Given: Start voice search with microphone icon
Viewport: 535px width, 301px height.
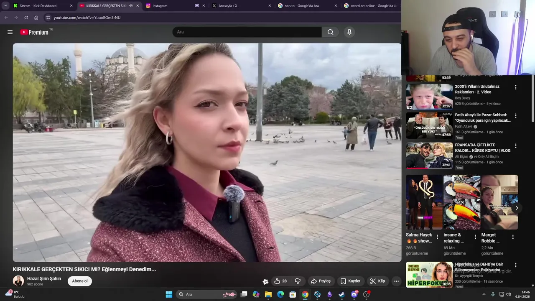Looking at the screenshot, I should (349, 32).
